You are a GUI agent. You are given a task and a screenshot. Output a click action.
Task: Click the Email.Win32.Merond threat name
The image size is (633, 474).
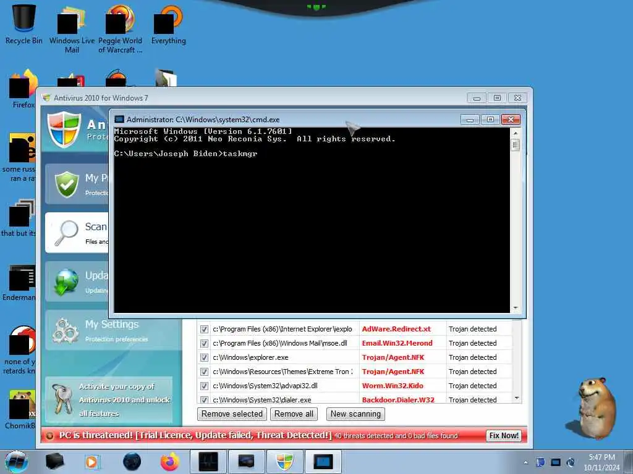[397, 343]
